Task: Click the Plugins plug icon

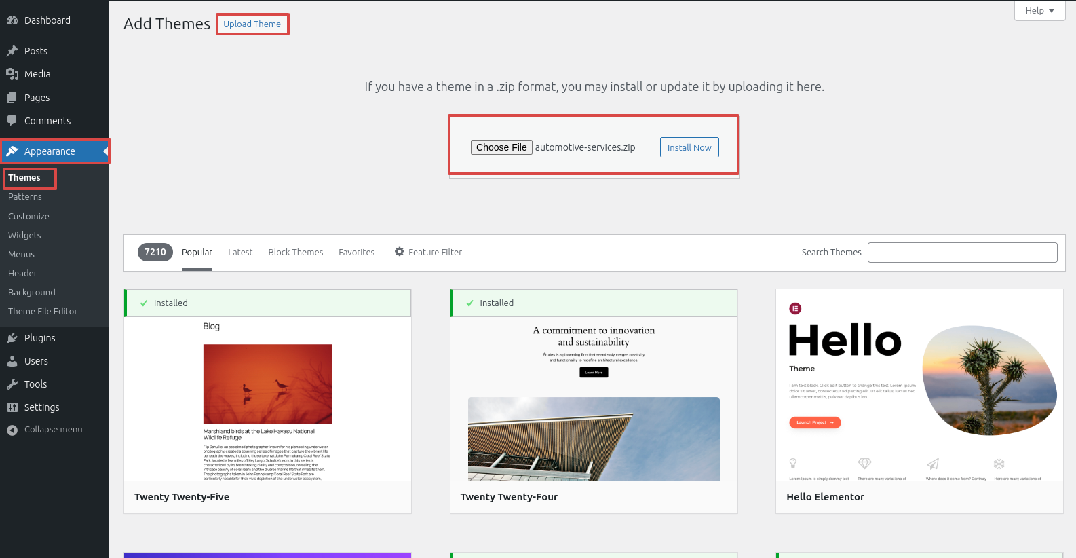Action: 12,338
